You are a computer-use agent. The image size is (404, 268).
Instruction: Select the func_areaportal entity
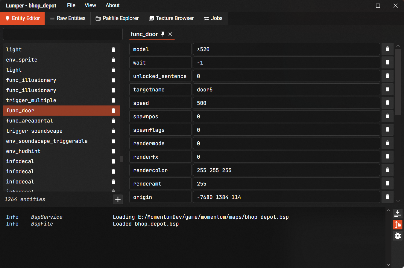pyautogui.click(x=61, y=121)
